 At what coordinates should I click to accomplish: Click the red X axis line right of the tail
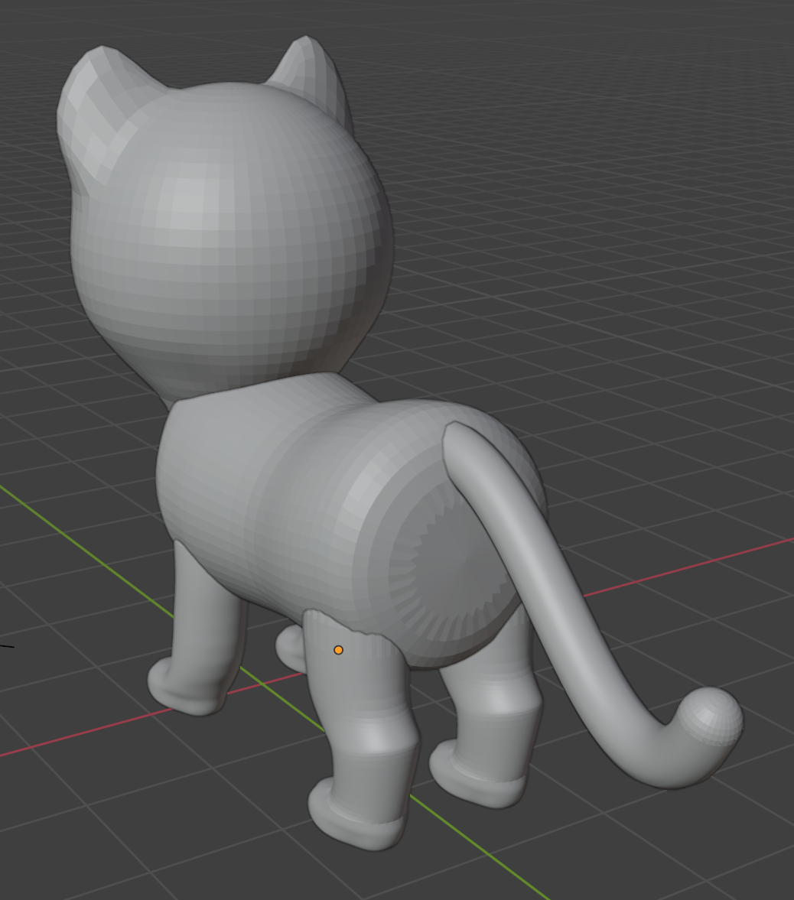688,566
